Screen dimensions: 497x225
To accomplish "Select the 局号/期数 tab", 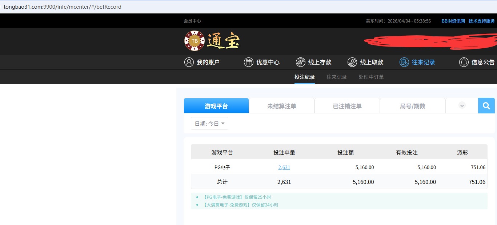I will (412, 106).
